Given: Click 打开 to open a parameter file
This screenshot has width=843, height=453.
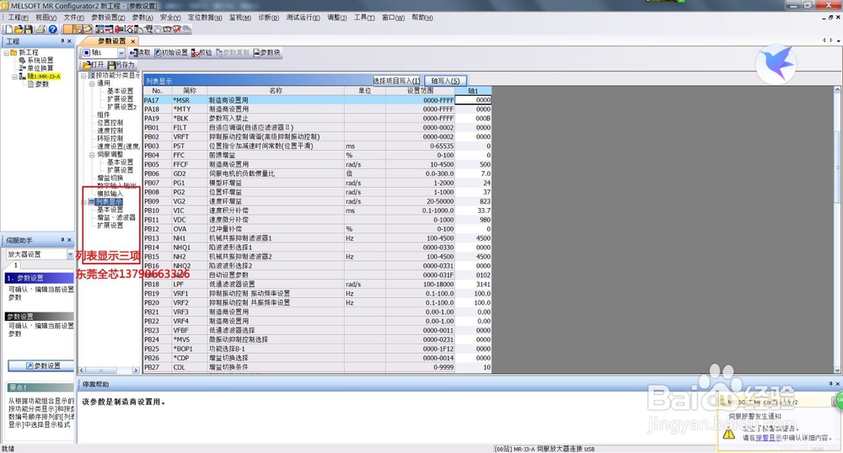Looking at the screenshot, I should coord(94,64).
